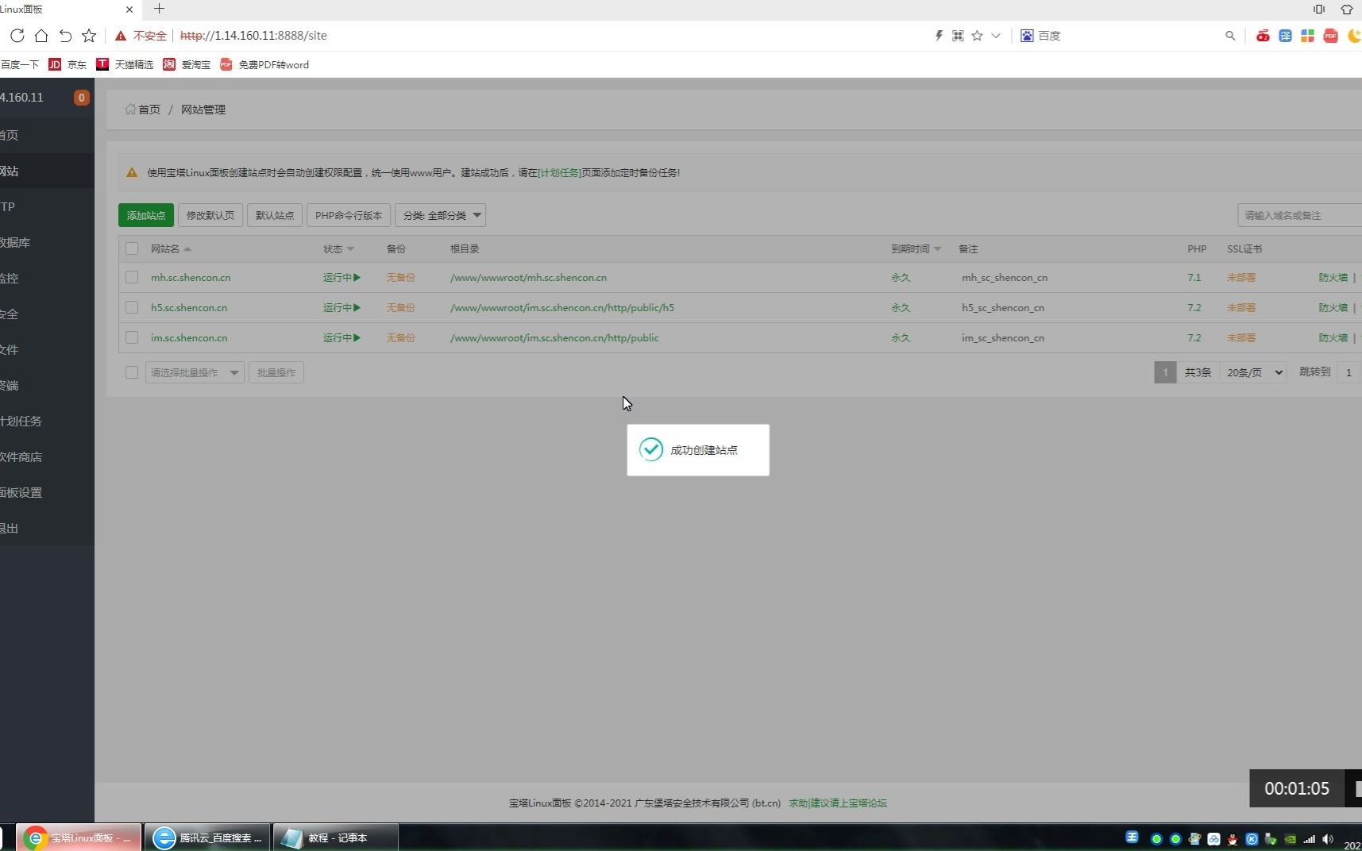1362x851 pixels.
Task: Click the 跳转到 page number input
Action: point(1348,372)
